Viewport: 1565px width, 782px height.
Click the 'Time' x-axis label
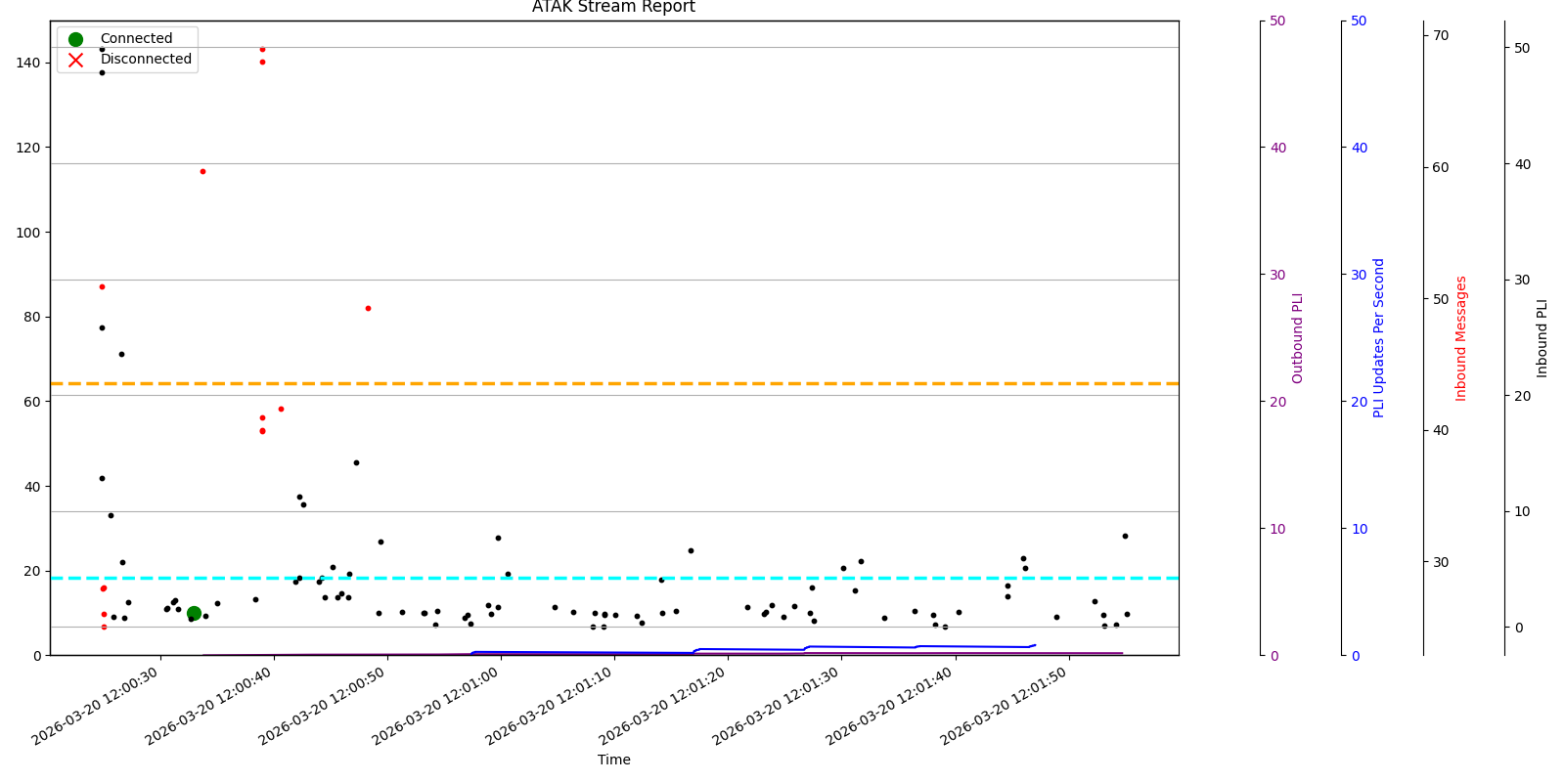pyautogui.click(x=613, y=760)
